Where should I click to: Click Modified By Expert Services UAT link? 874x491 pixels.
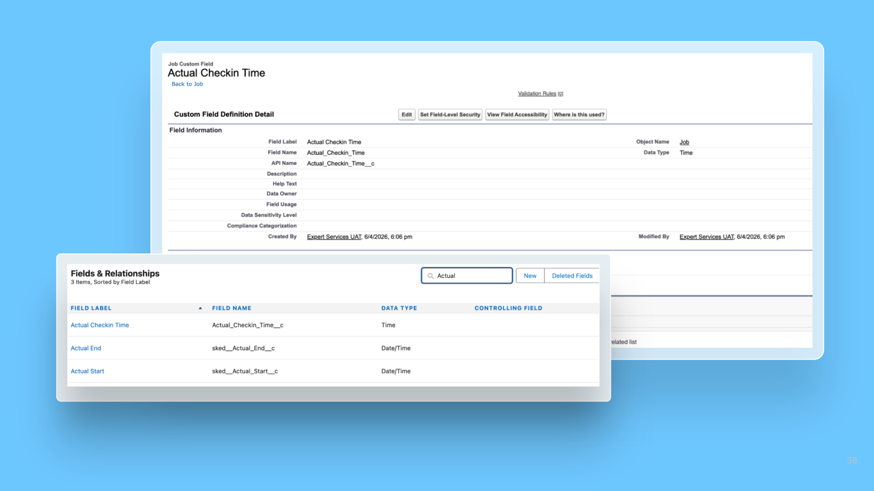click(x=706, y=237)
